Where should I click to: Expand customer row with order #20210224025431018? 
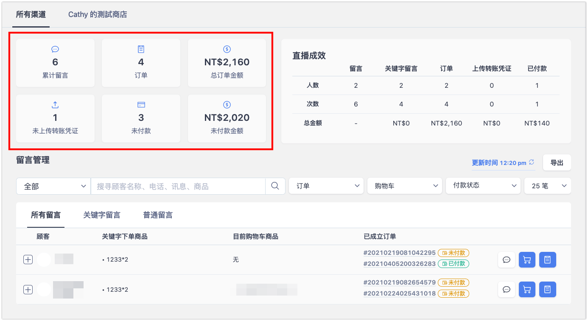point(28,290)
